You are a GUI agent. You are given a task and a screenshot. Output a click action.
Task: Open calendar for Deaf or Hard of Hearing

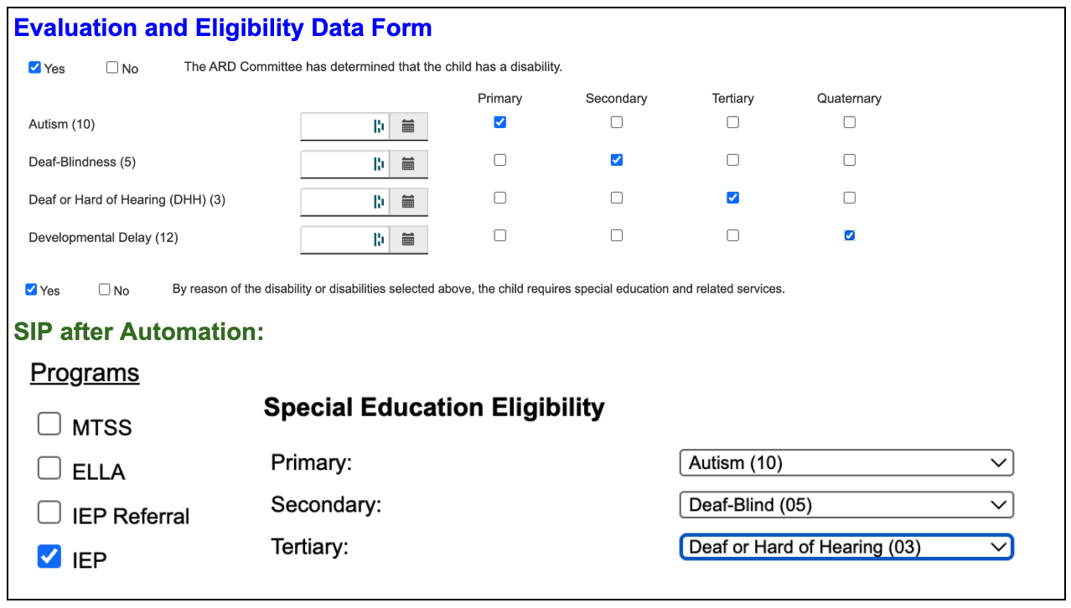coord(408,202)
